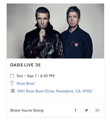
Task: Open the Rose Bowl venue link
Action: (26, 84)
